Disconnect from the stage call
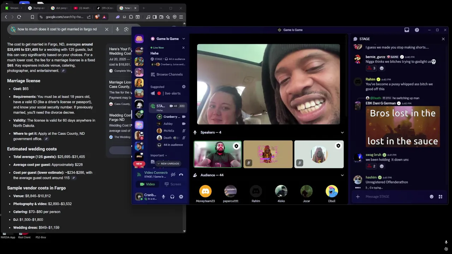This screenshot has width=452, height=254. 181,175
